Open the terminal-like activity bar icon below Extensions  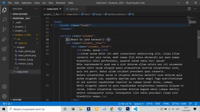click(x=4, y=58)
